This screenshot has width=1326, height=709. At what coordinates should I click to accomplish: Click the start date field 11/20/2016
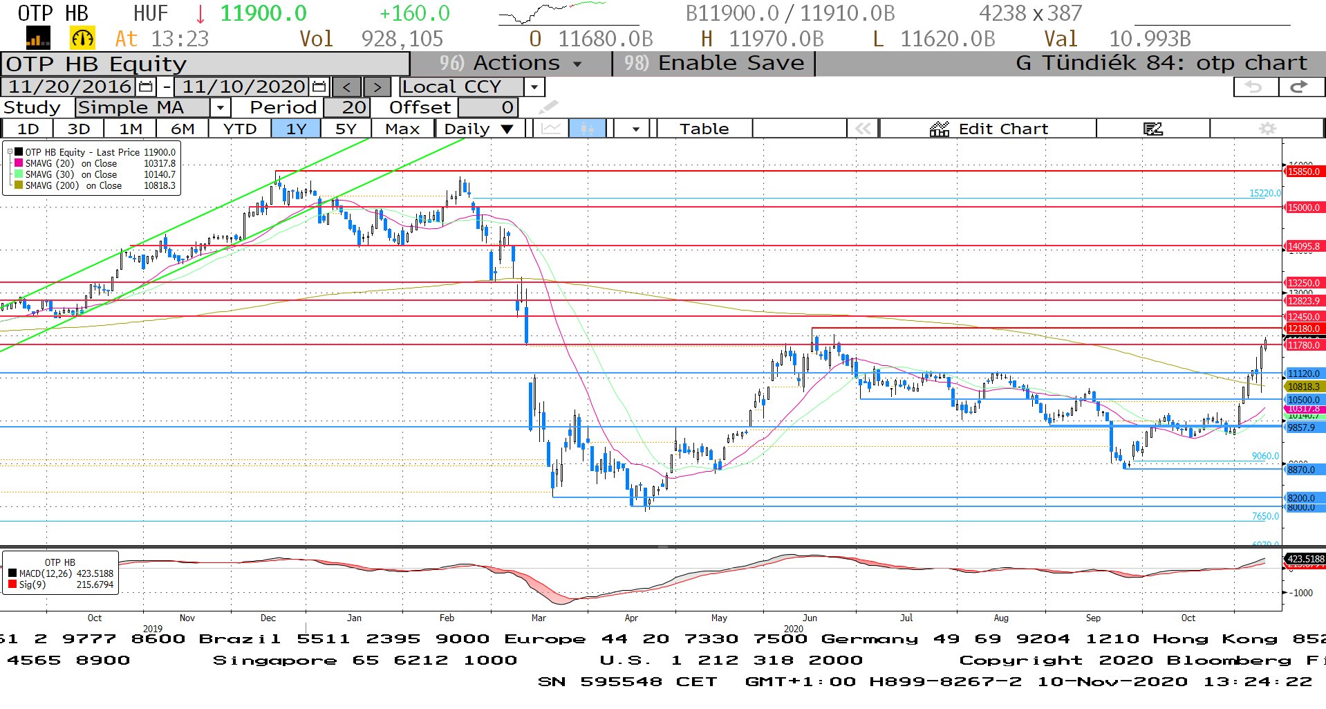point(69,86)
